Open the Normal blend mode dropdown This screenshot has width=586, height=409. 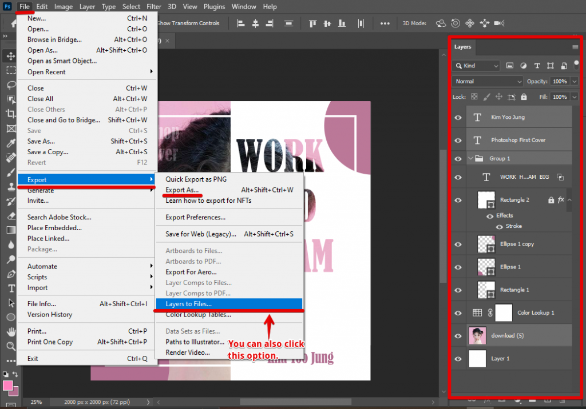[x=487, y=81]
